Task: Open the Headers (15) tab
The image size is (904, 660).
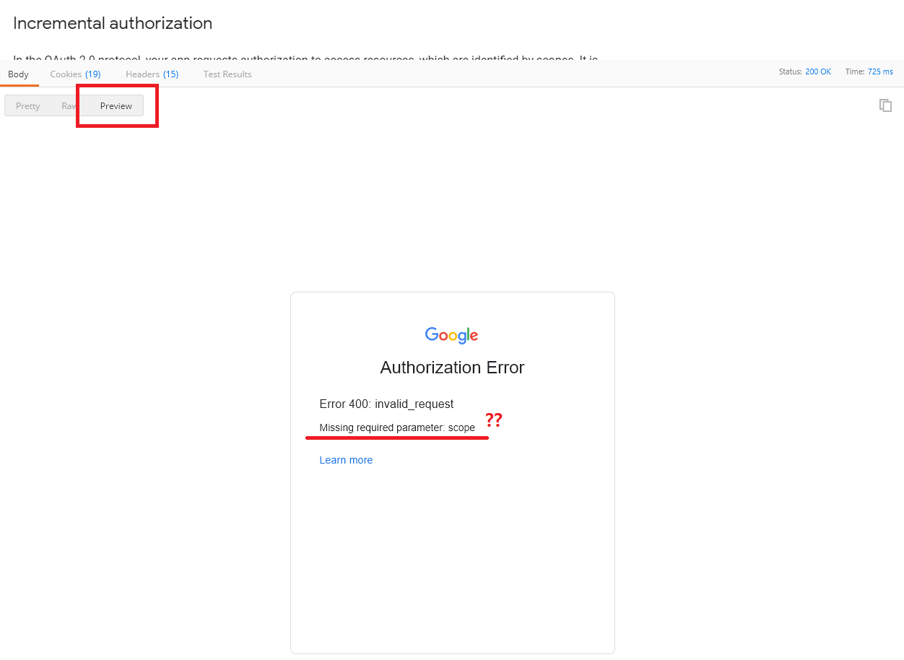Action: tap(152, 74)
